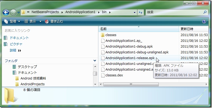Select AndroidProjects folder in the tree
212x108 pixels.
(32, 84)
